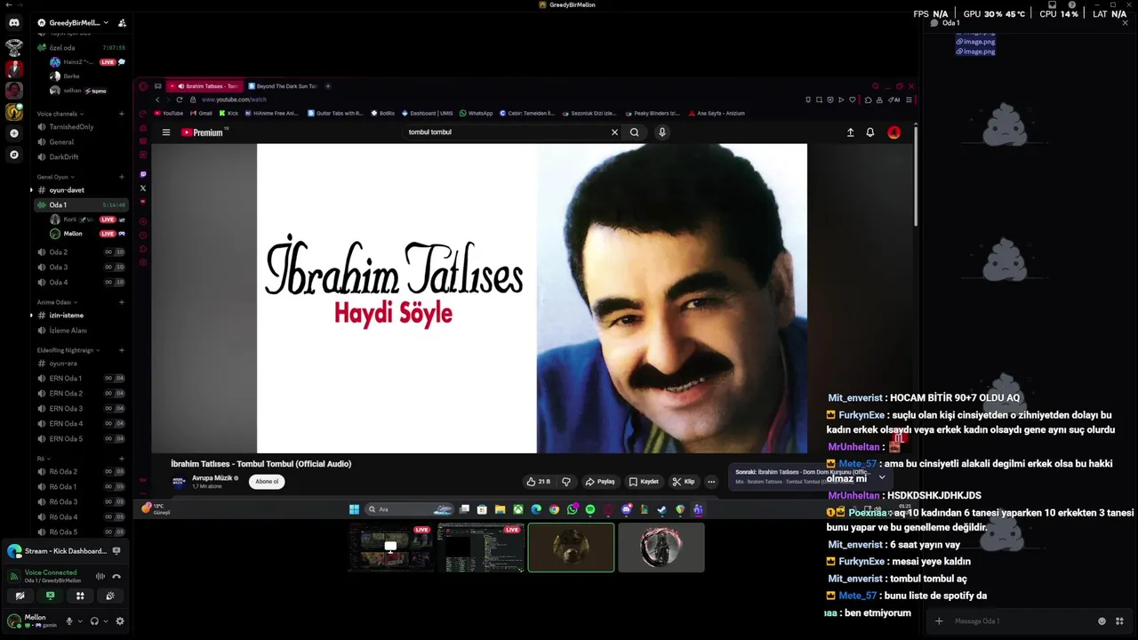Open Discord home direct messages
Screen dimensions: 1138x640
coord(13,22)
